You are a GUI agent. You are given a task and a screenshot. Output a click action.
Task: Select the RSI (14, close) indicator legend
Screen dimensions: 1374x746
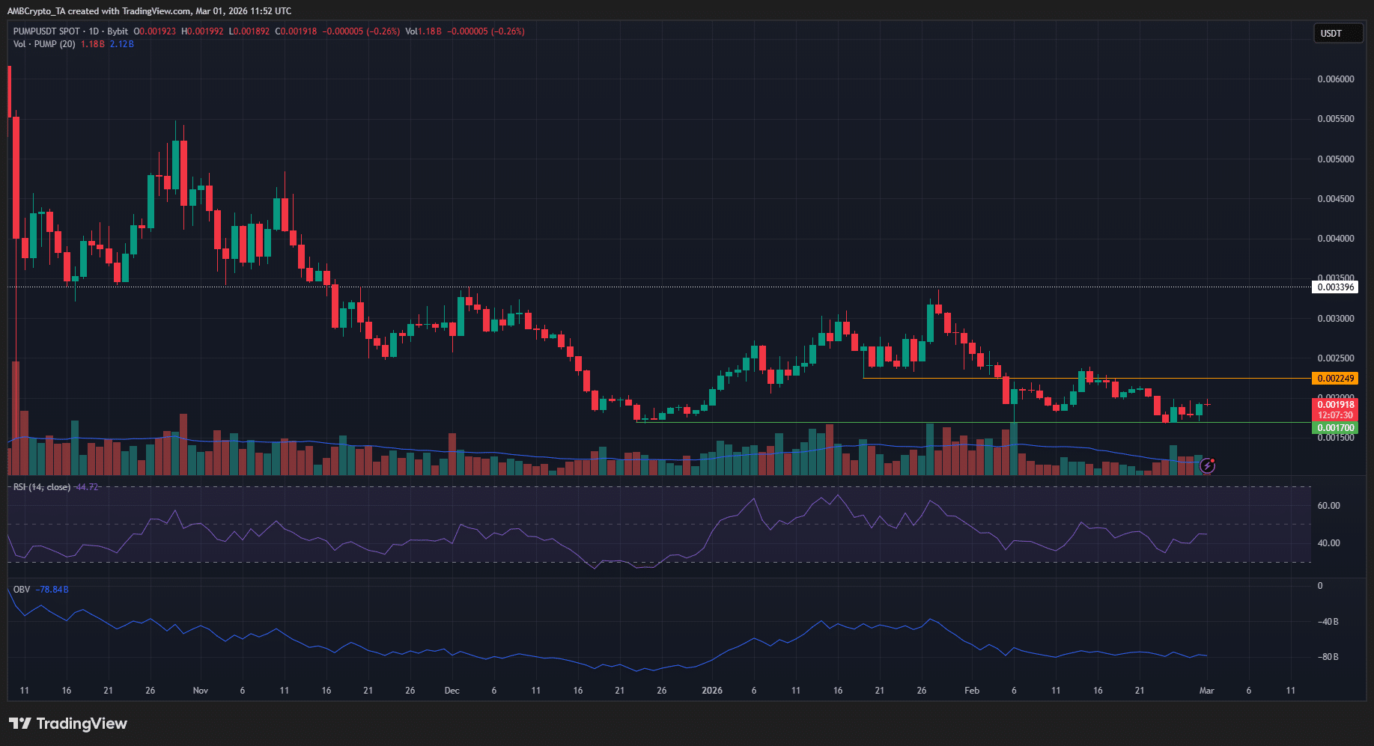click(x=41, y=486)
